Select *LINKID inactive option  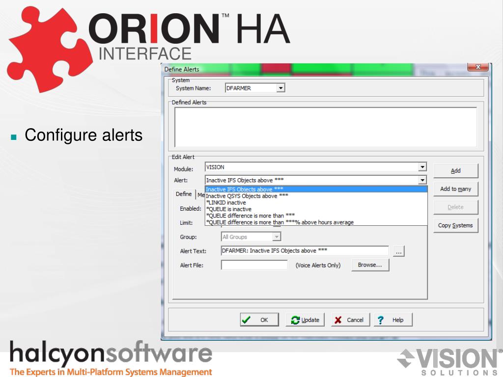click(316, 203)
